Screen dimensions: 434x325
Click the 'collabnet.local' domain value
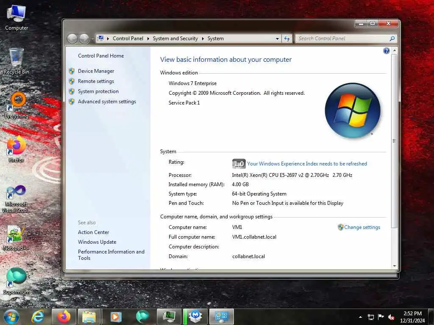tap(248, 256)
